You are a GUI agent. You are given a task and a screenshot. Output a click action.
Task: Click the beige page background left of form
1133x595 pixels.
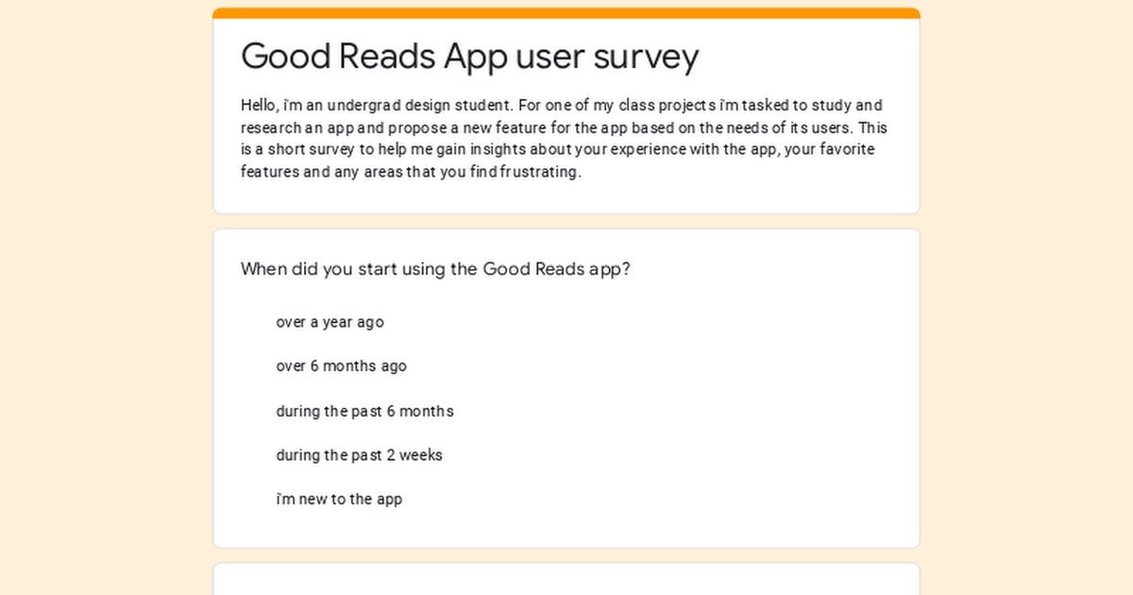point(106,297)
